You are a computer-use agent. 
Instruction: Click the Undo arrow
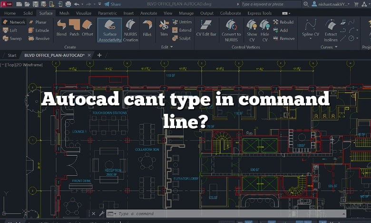coord(77,4)
